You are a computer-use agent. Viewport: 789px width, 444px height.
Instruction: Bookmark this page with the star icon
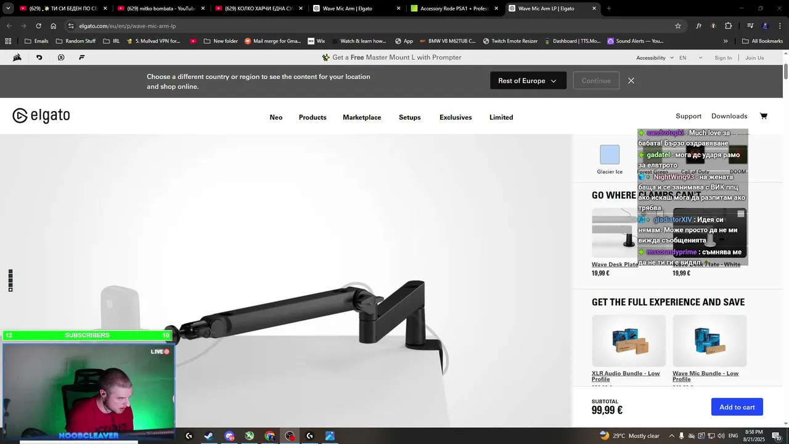pos(678,26)
